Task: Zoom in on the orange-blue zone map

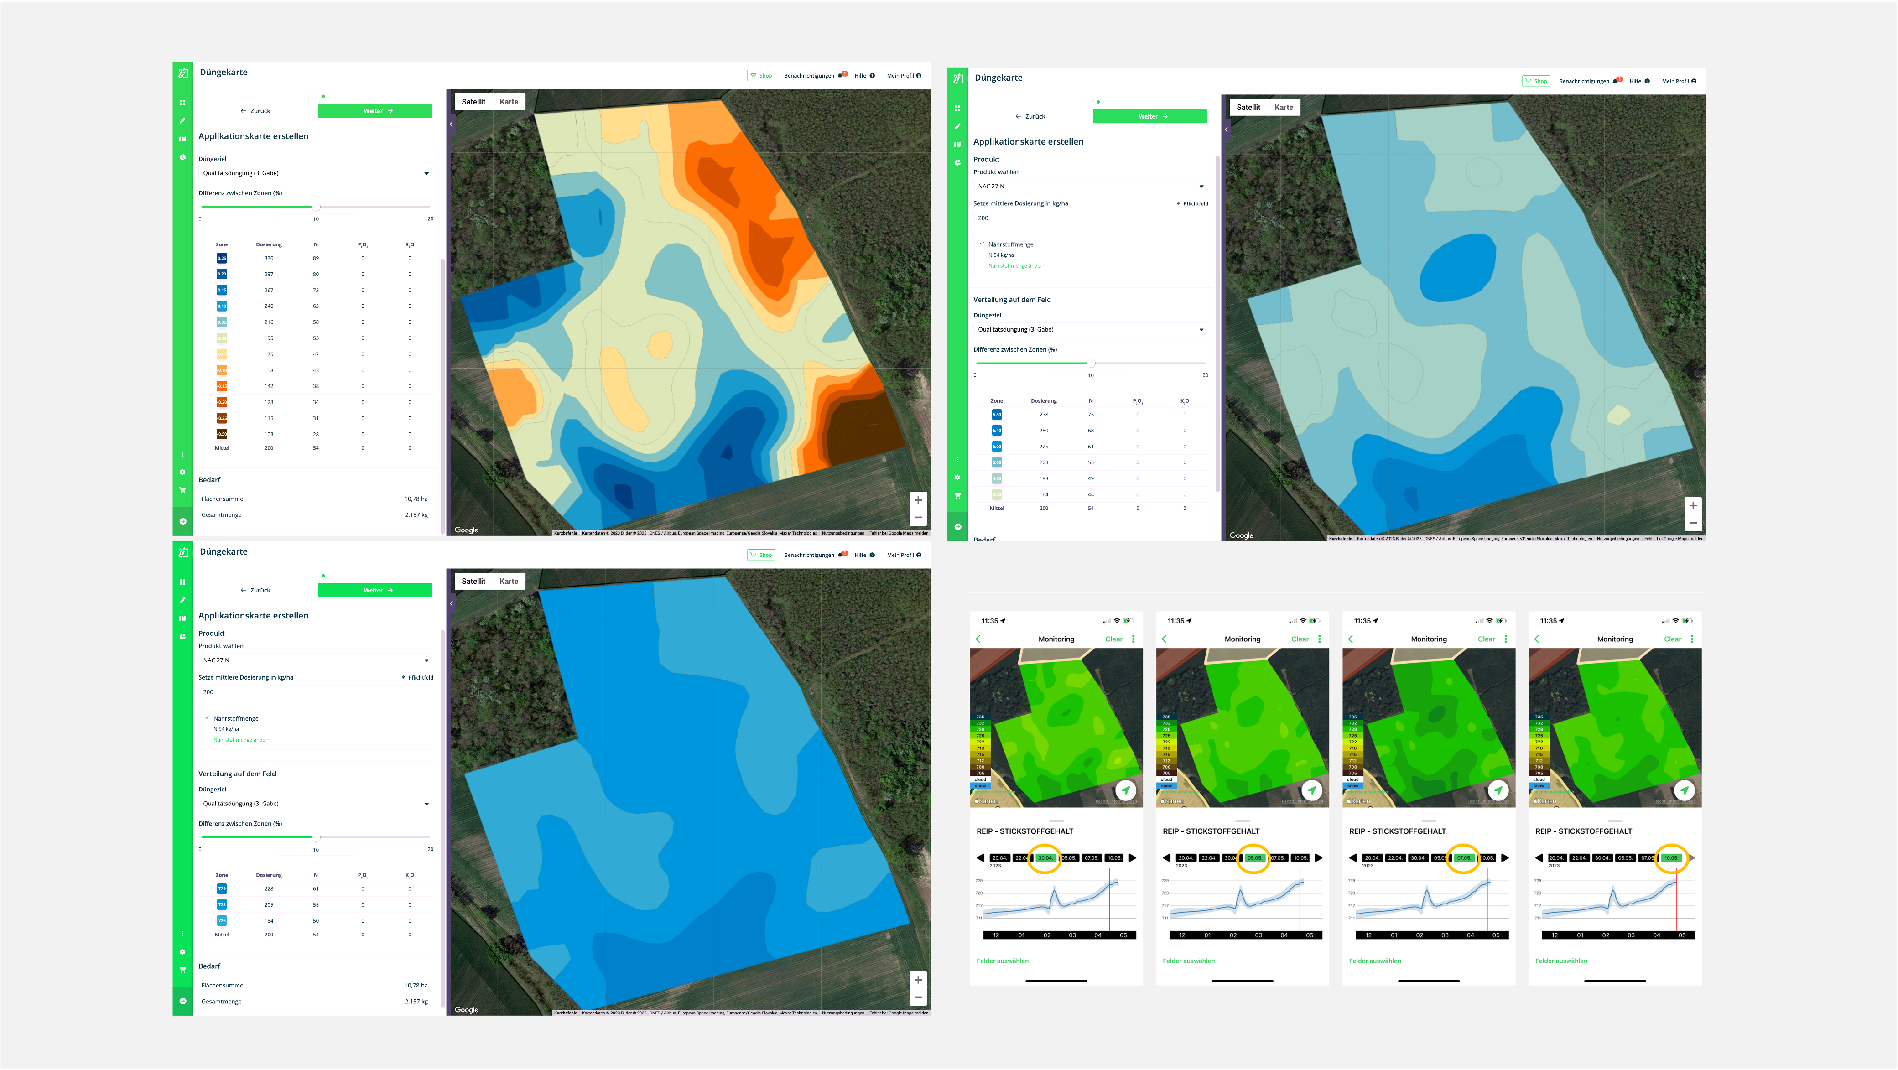Action: click(x=918, y=499)
